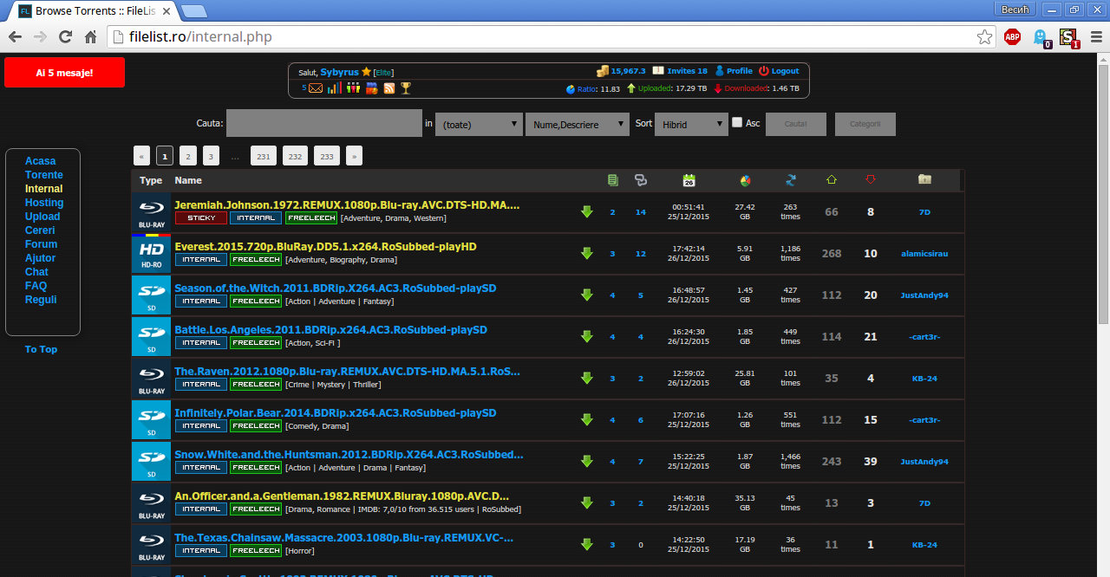Click the RSS feed icon
This screenshot has width=1110, height=577.
pos(388,88)
